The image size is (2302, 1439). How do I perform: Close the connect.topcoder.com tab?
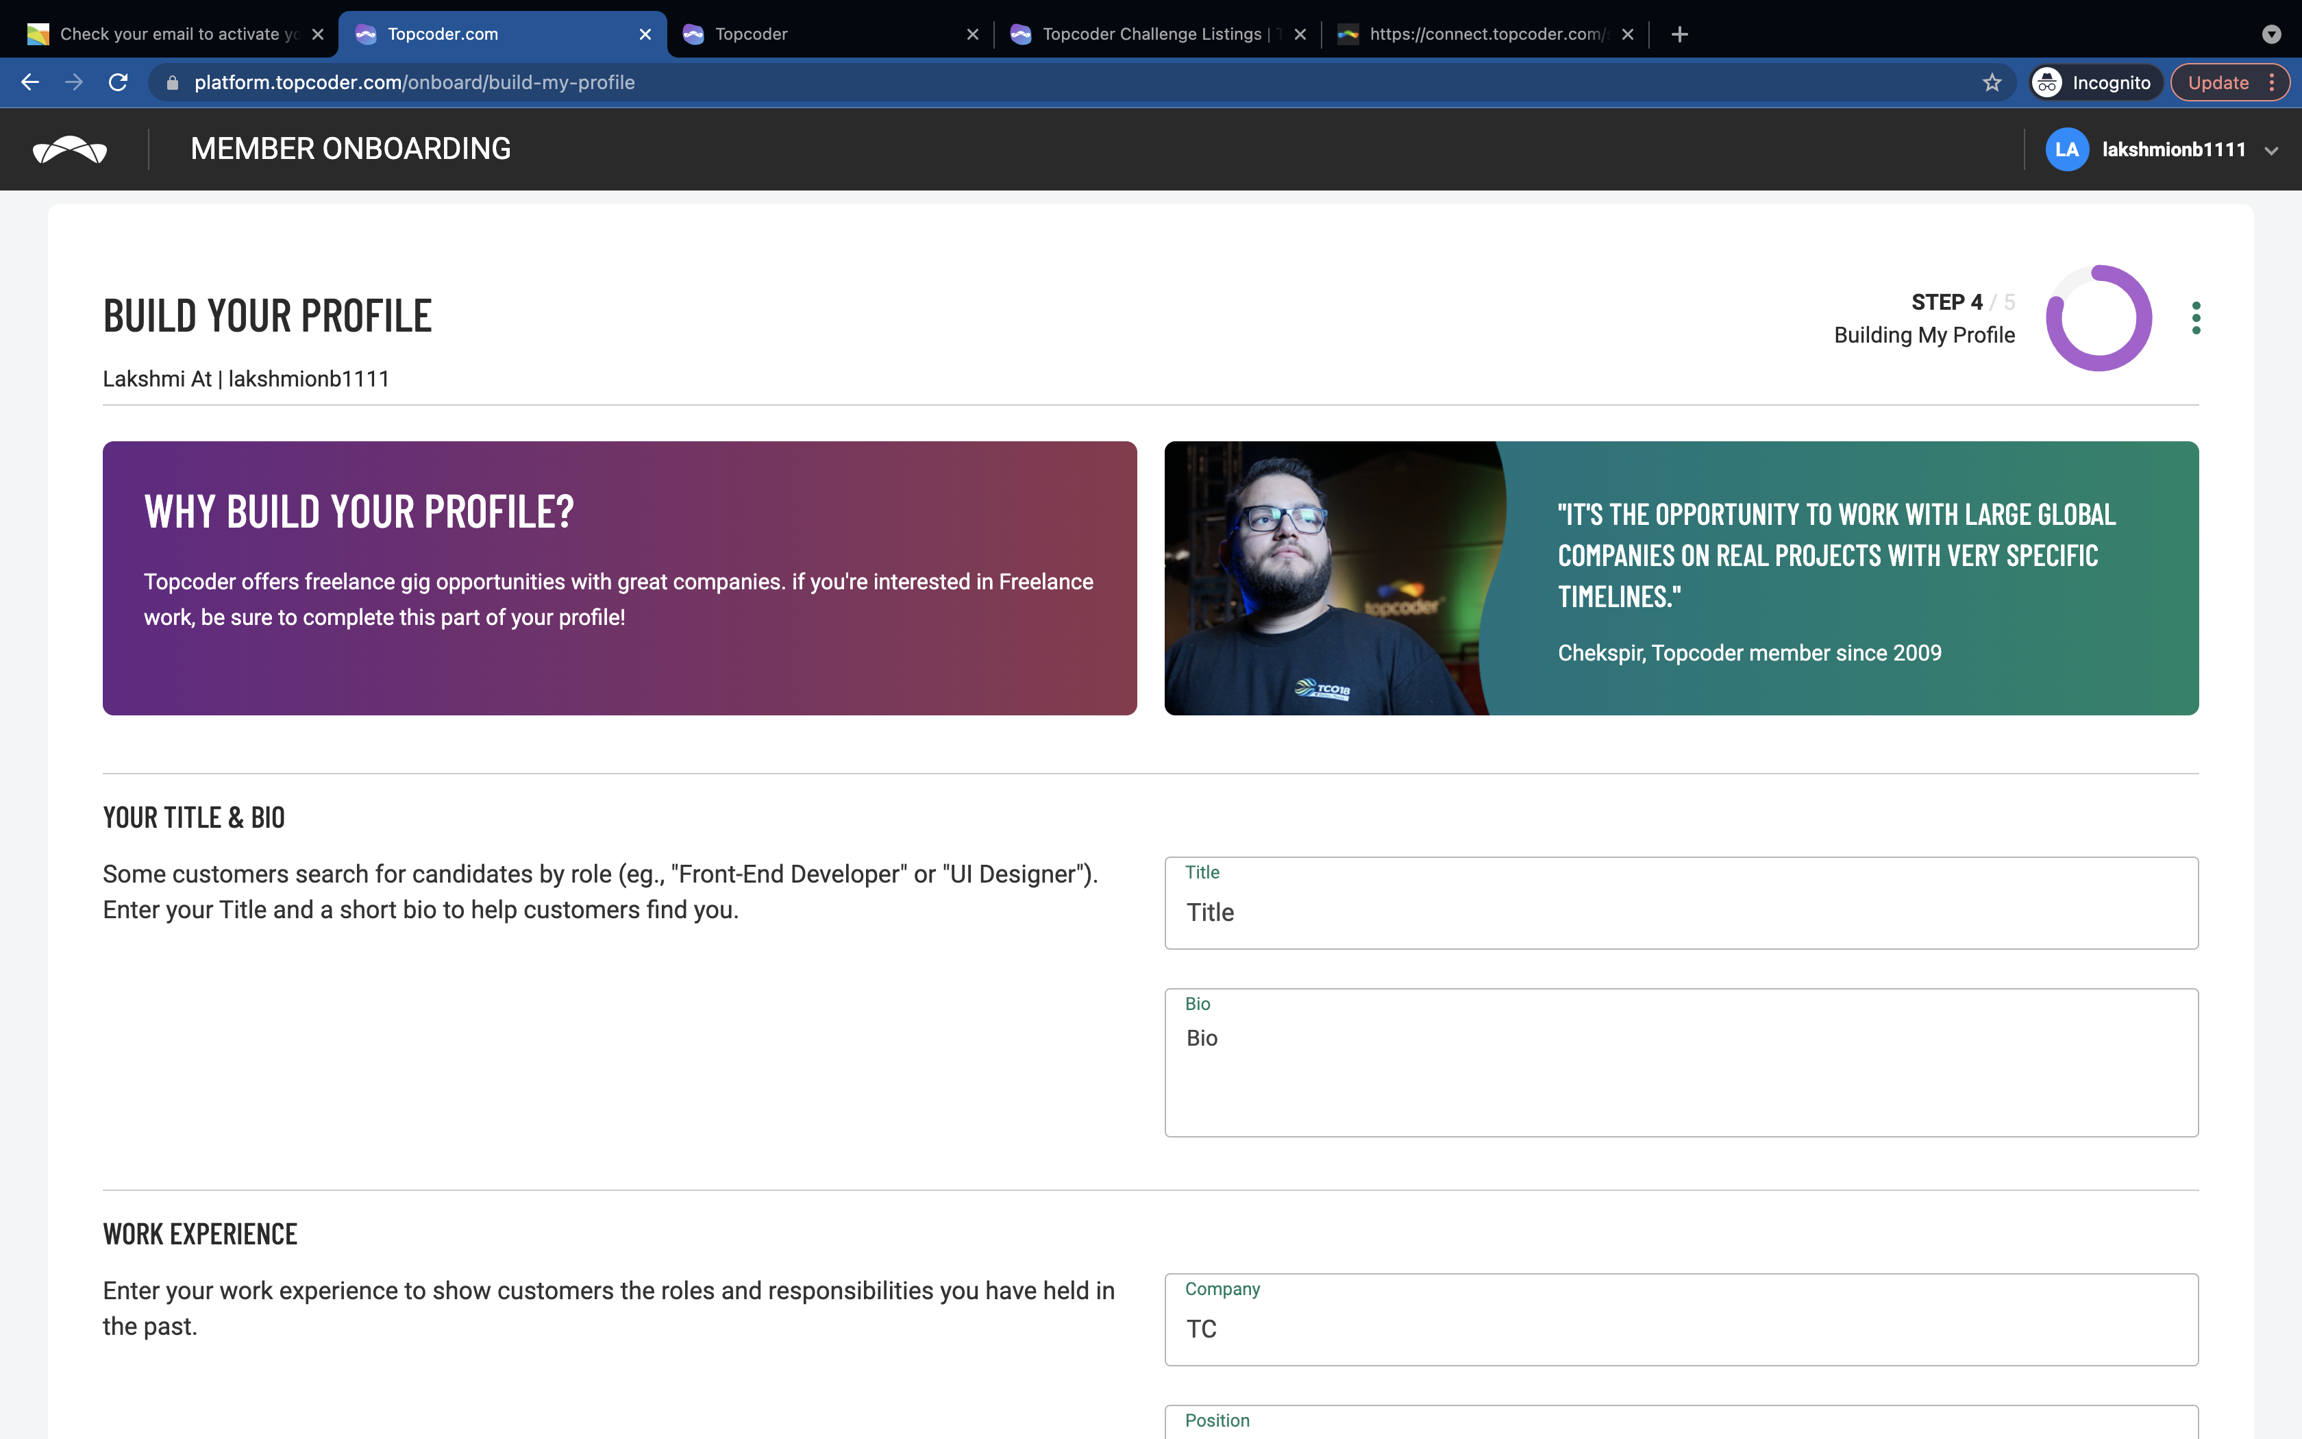[1628, 34]
